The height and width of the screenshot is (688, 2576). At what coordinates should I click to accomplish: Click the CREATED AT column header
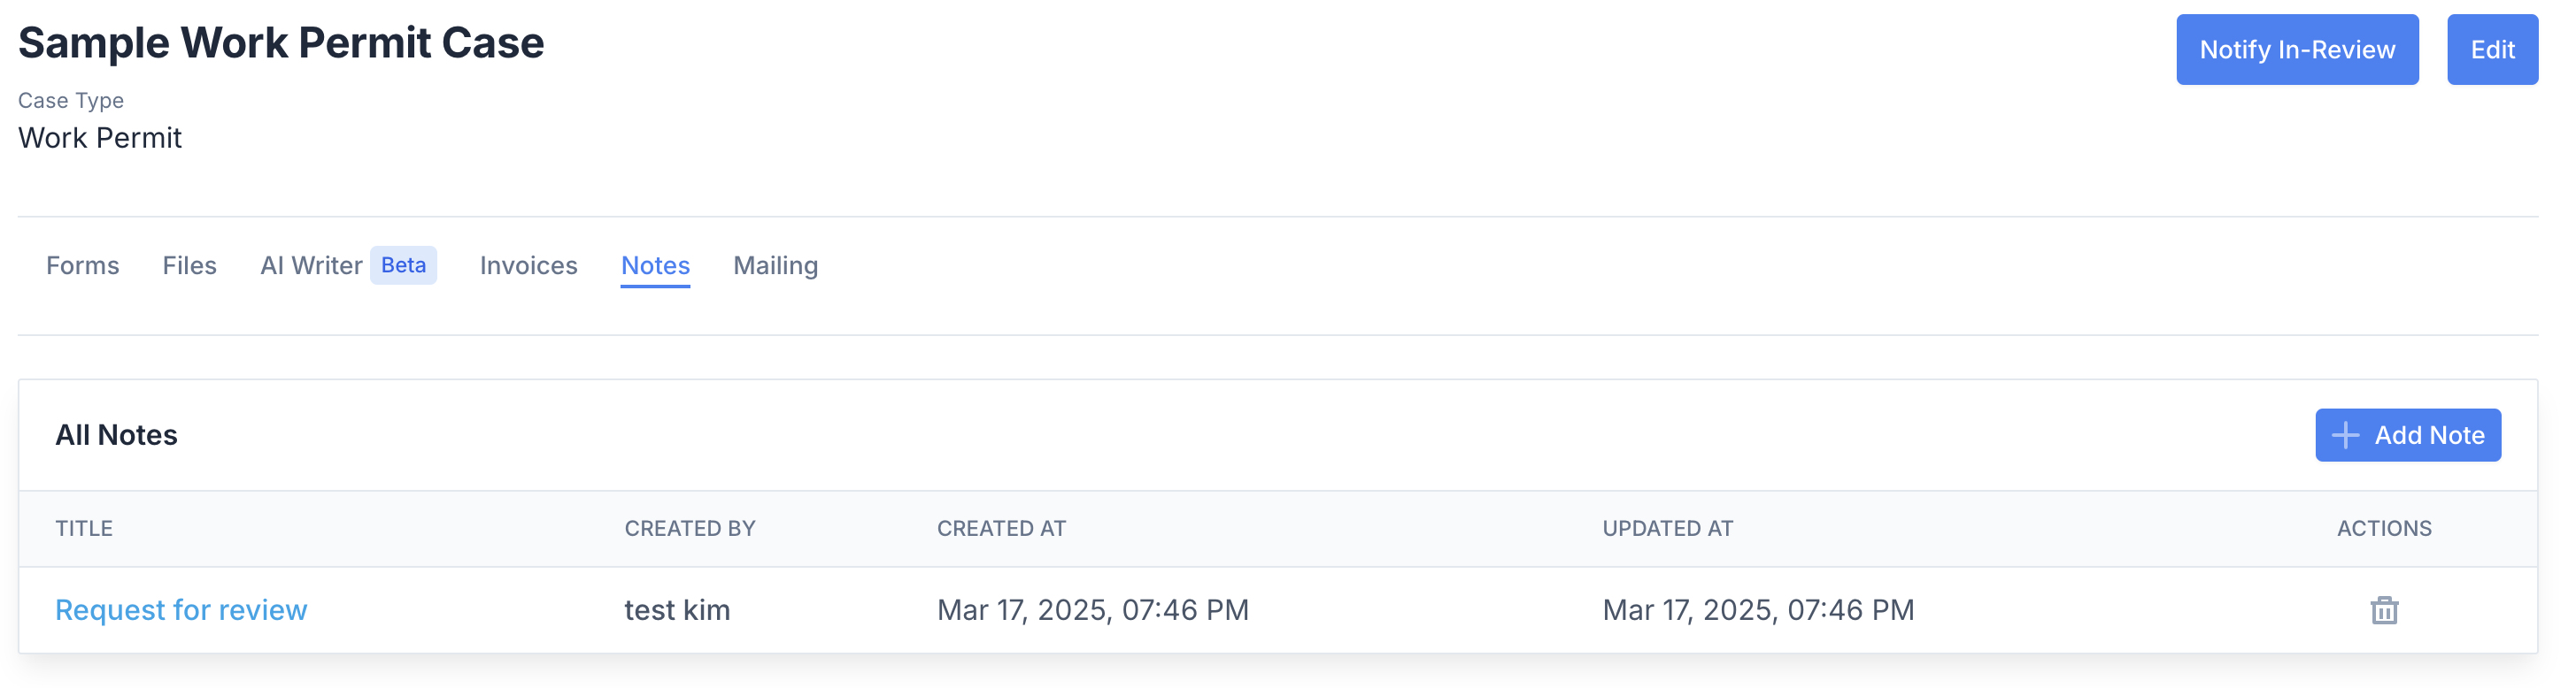tap(1001, 528)
